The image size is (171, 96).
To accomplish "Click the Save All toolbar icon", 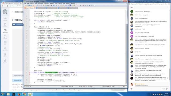I will (31, 5).
